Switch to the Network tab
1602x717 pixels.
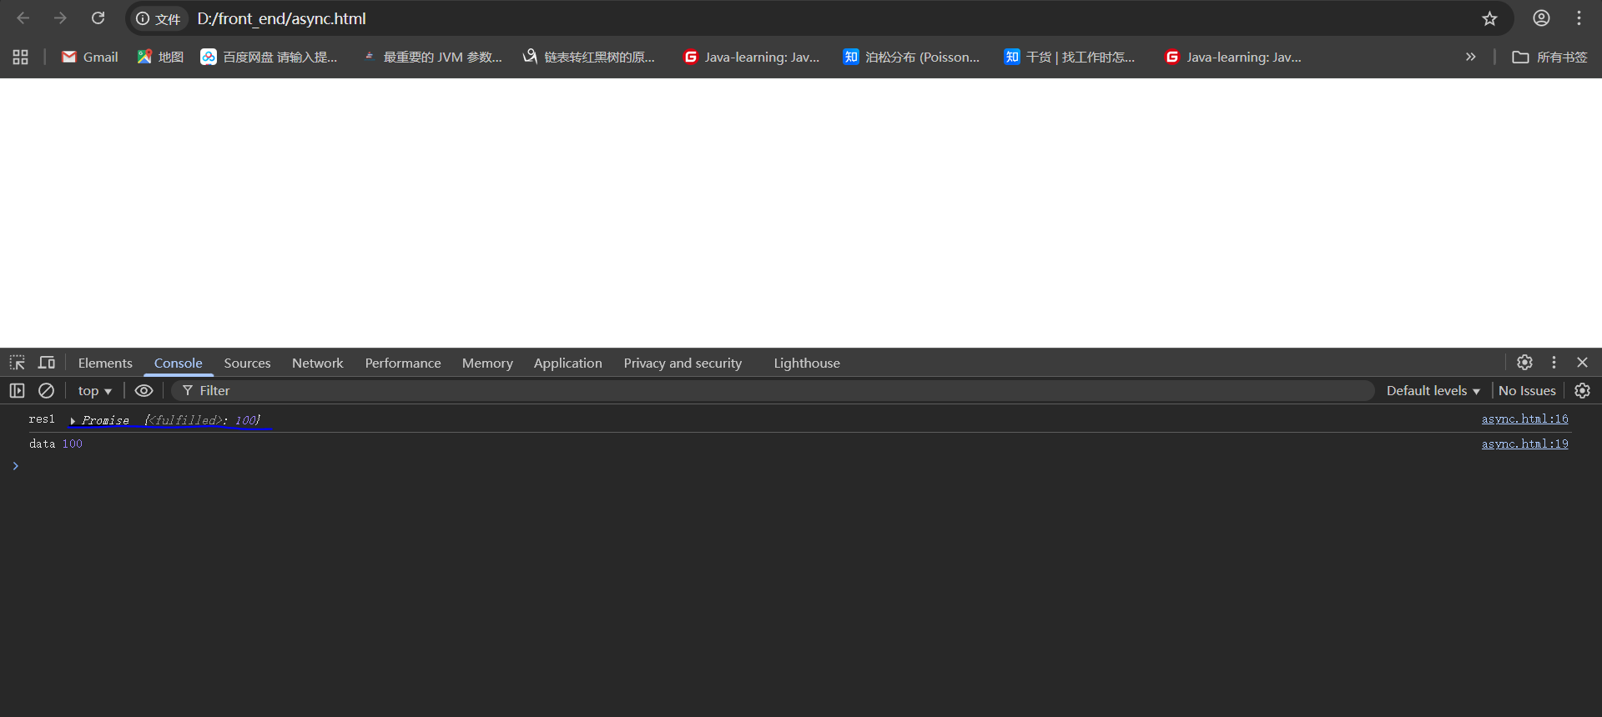[317, 363]
